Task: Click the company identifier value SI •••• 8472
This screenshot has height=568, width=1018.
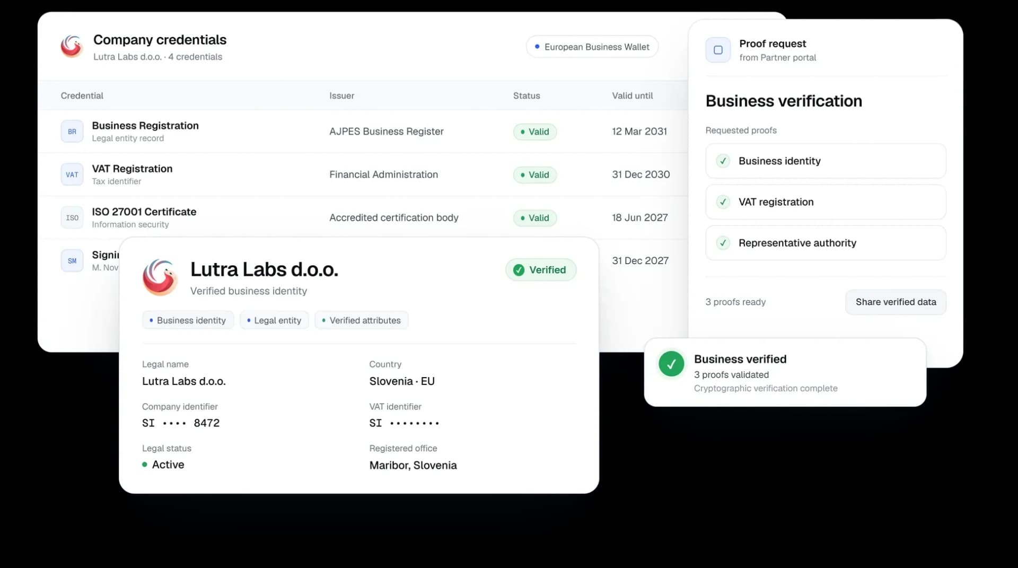Action: (181, 423)
